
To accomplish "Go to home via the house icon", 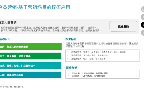I will click(x=143, y=9).
